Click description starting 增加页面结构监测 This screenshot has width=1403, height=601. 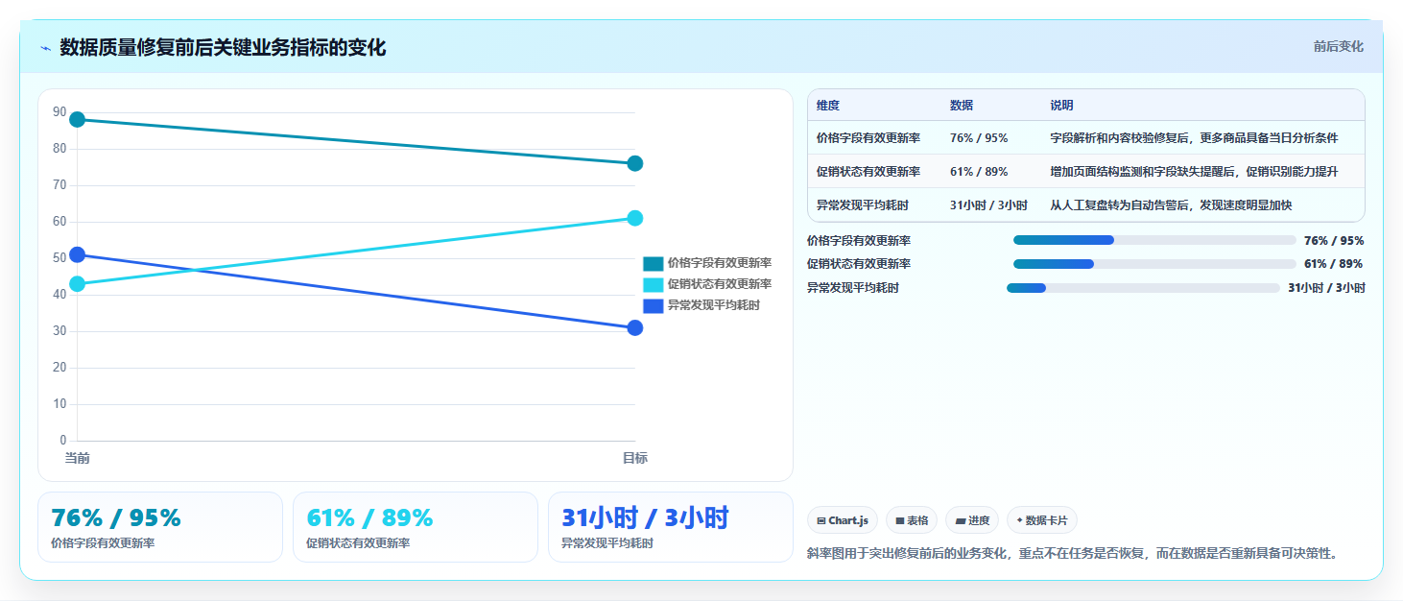[1194, 172]
